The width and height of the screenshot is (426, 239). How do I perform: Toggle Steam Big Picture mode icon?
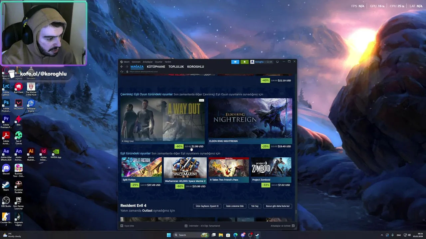[277, 62]
